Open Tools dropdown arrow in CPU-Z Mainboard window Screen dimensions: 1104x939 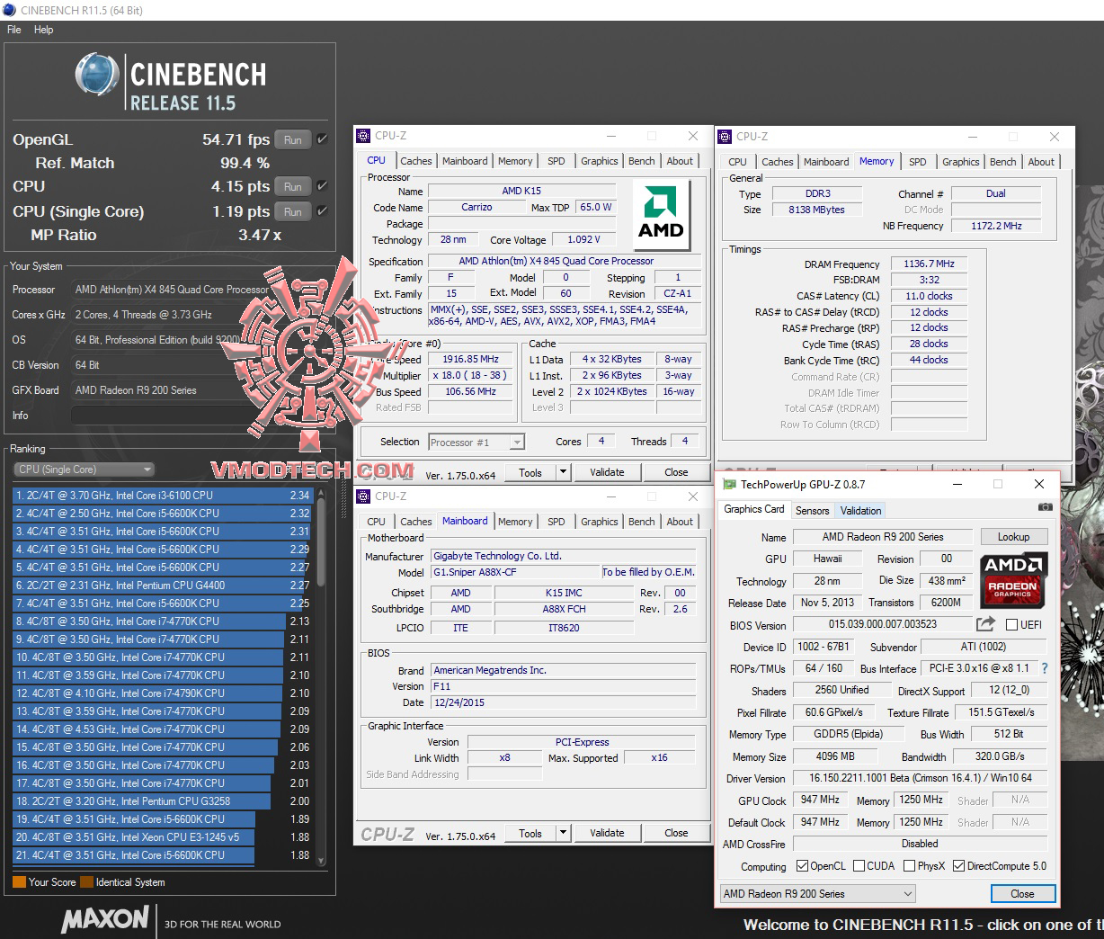click(x=563, y=833)
